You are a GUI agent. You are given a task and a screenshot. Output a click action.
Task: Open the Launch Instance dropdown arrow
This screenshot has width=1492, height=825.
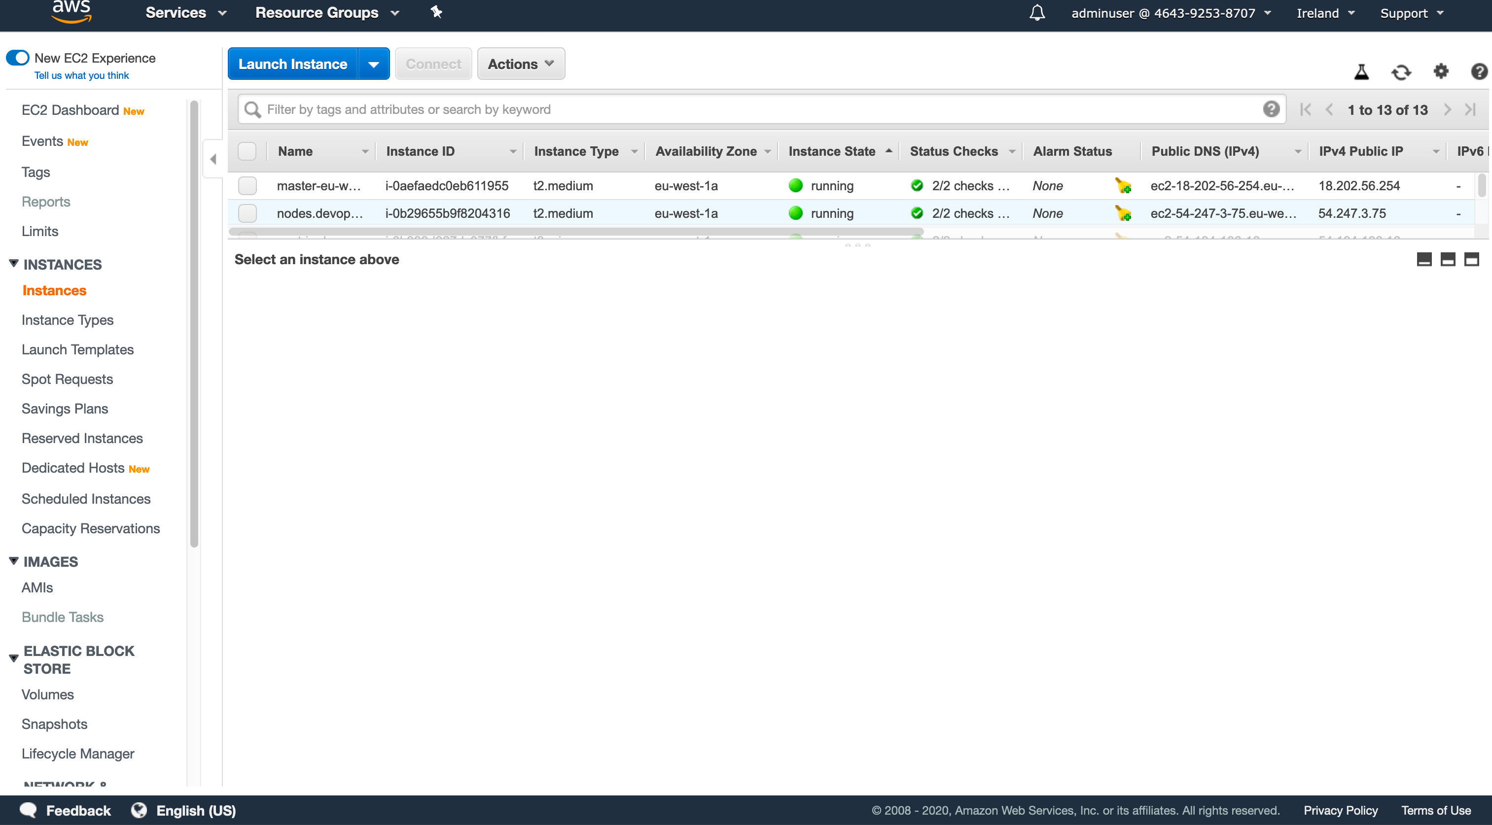374,64
